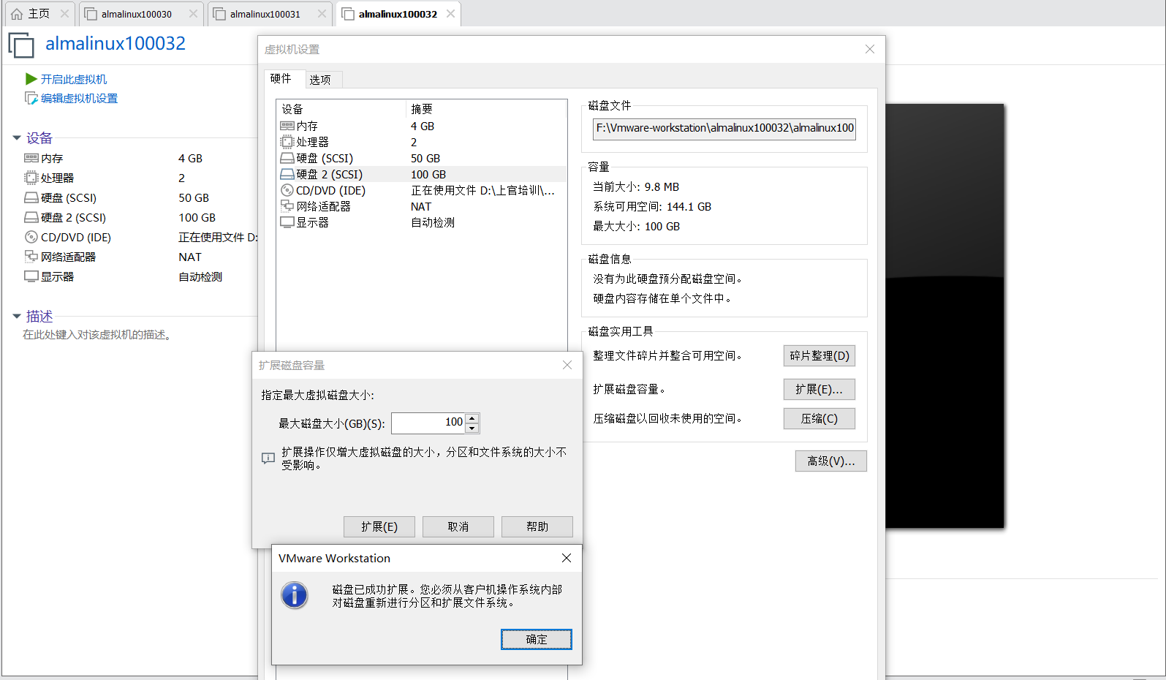The height and width of the screenshot is (680, 1166).
Task: Click the 处理器 icon in the settings hardware list
Action: click(x=287, y=142)
